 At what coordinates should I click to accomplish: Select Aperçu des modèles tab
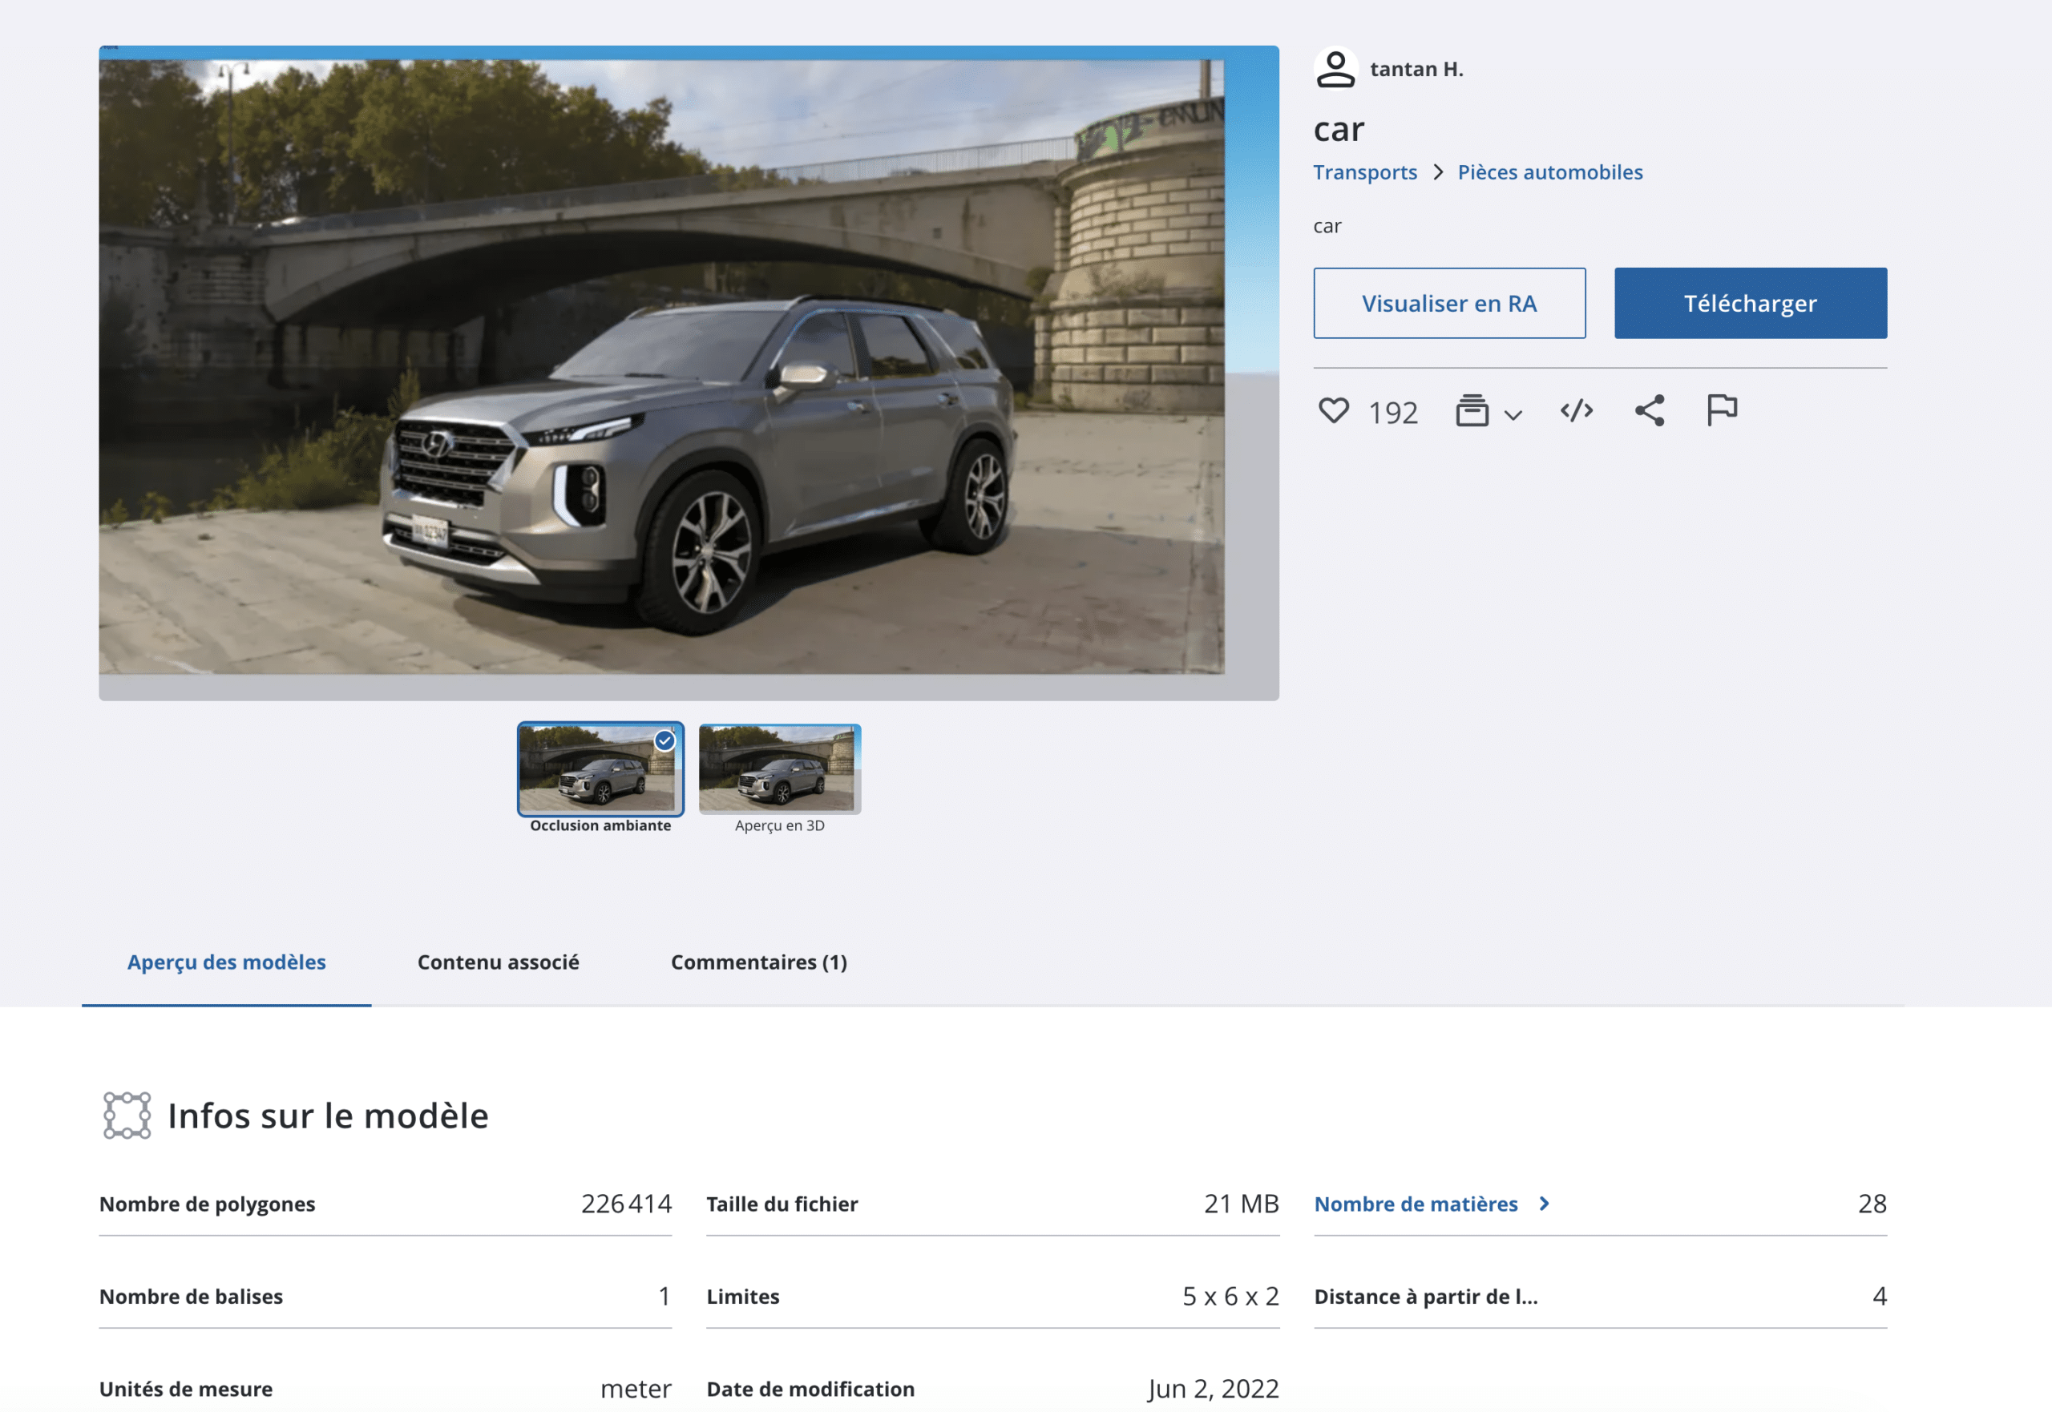click(227, 962)
